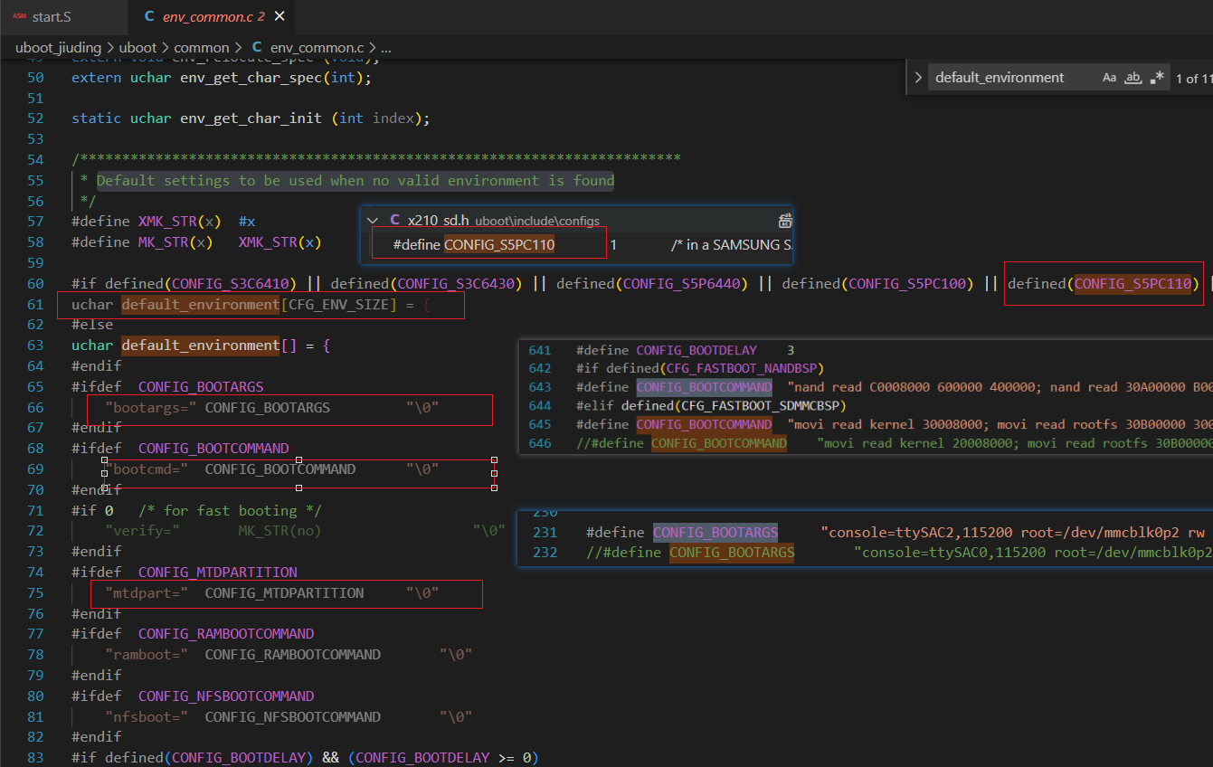Click "nfsboot=" string on line 81
The width and height of the screenshot is (1213, 767).
point(147,717)
